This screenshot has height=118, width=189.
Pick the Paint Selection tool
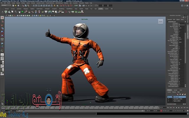tap(2, 25)
